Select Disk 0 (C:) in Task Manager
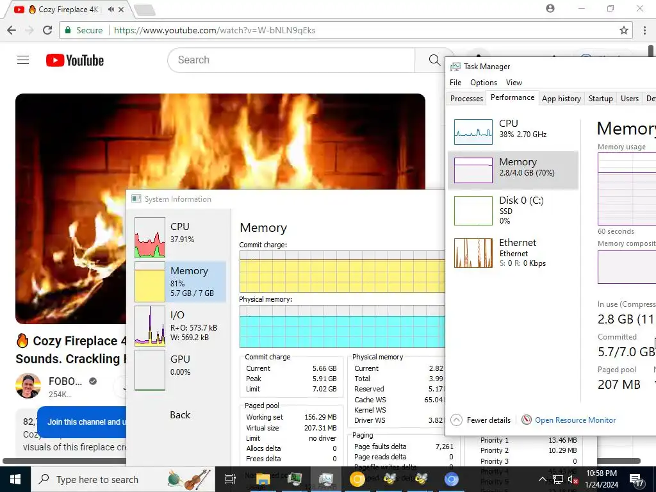 point(513,210)
